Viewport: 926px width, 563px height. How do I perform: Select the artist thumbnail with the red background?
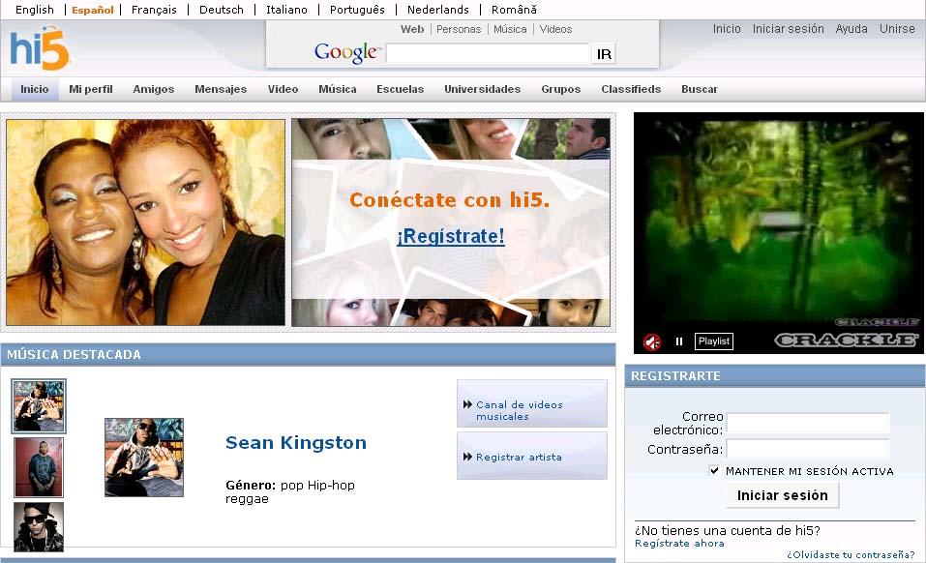click(39, 467)
